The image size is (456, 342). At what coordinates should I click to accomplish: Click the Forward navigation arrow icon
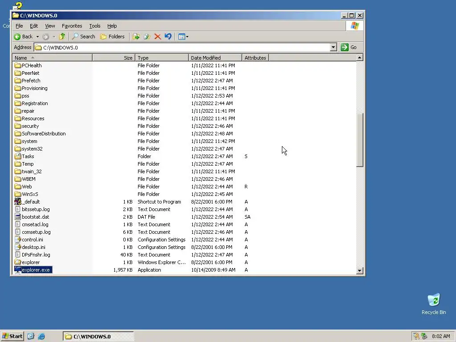[45, 37]
